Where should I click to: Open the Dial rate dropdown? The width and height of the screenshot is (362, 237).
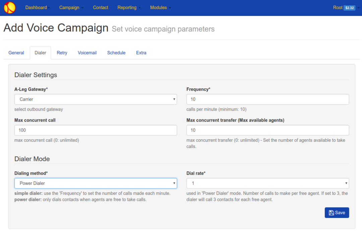[267, 183]
